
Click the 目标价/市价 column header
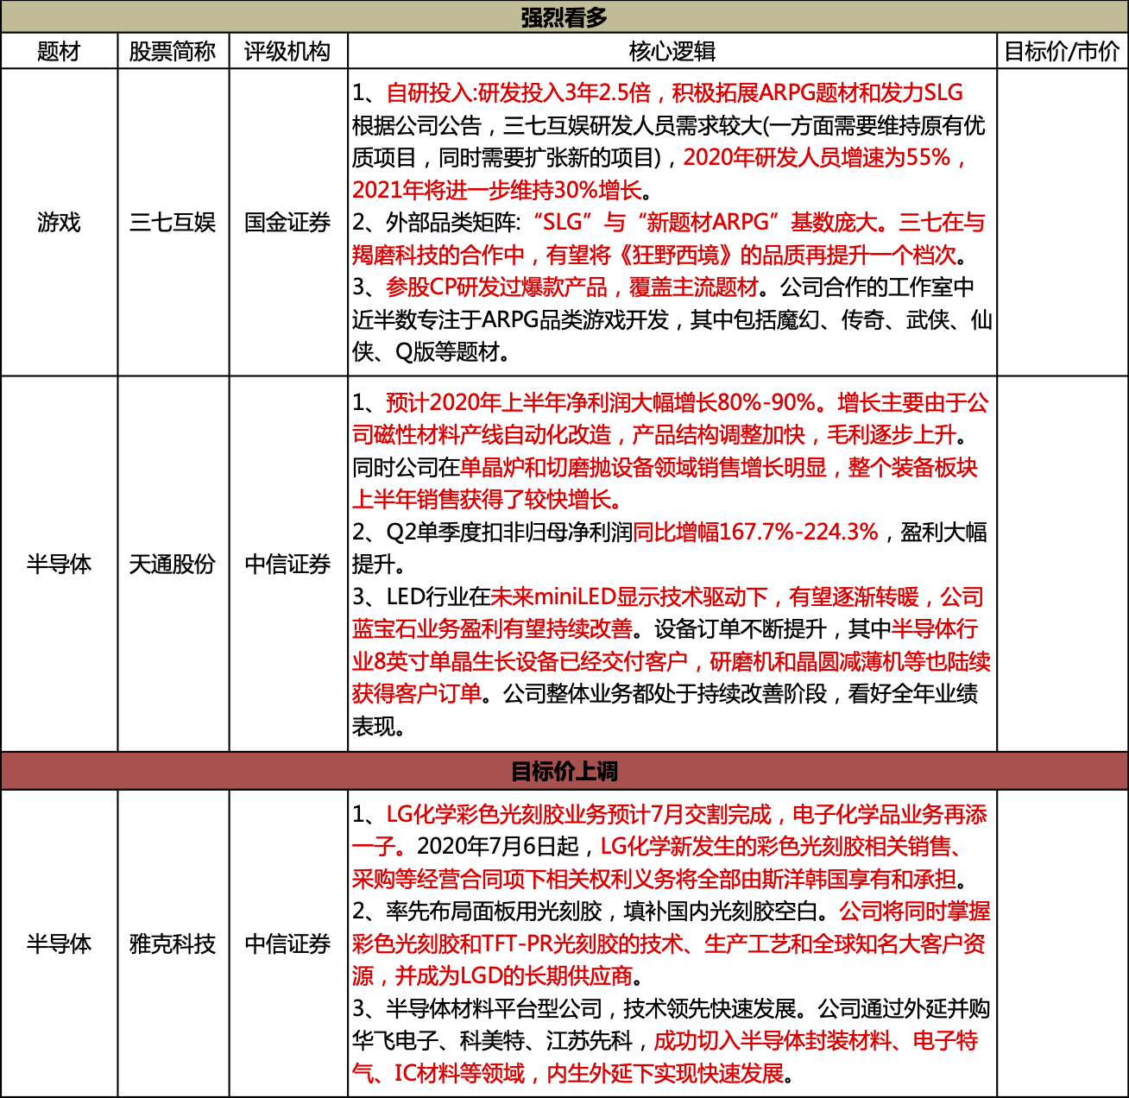coord(1063,52)
